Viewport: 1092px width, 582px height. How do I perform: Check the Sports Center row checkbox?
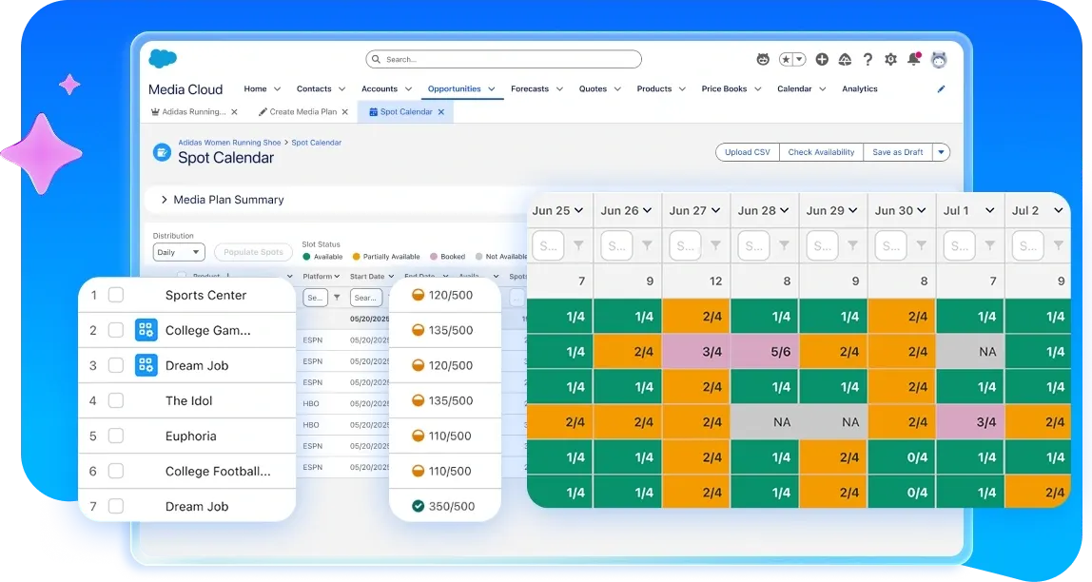coord(116,295)
